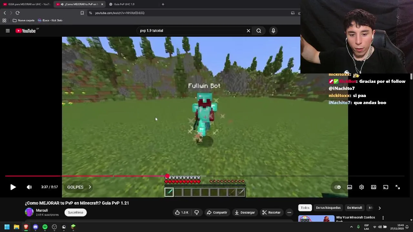Viewport: 413px width, 232px height.
Task: Subscribe to Marculi with Suscribirse
Action: coord(76,213)
